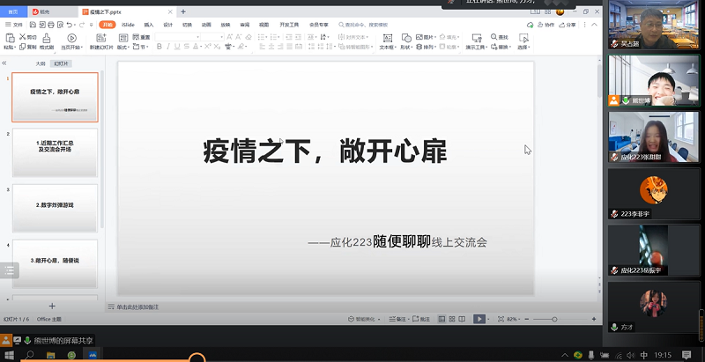The image size is (705, 362).
Task: Open 演示工具 (Presentation Tools) icon
Action: coord(476,39)
